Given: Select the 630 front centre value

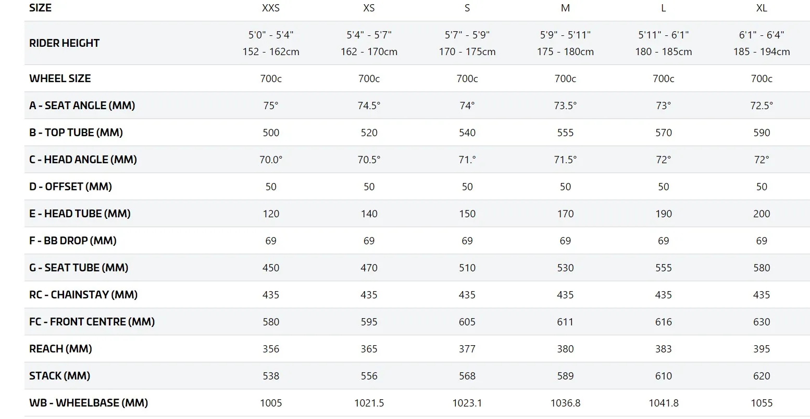Looking at the screenshot, I should pyautogui.click(x=762, y=322).
